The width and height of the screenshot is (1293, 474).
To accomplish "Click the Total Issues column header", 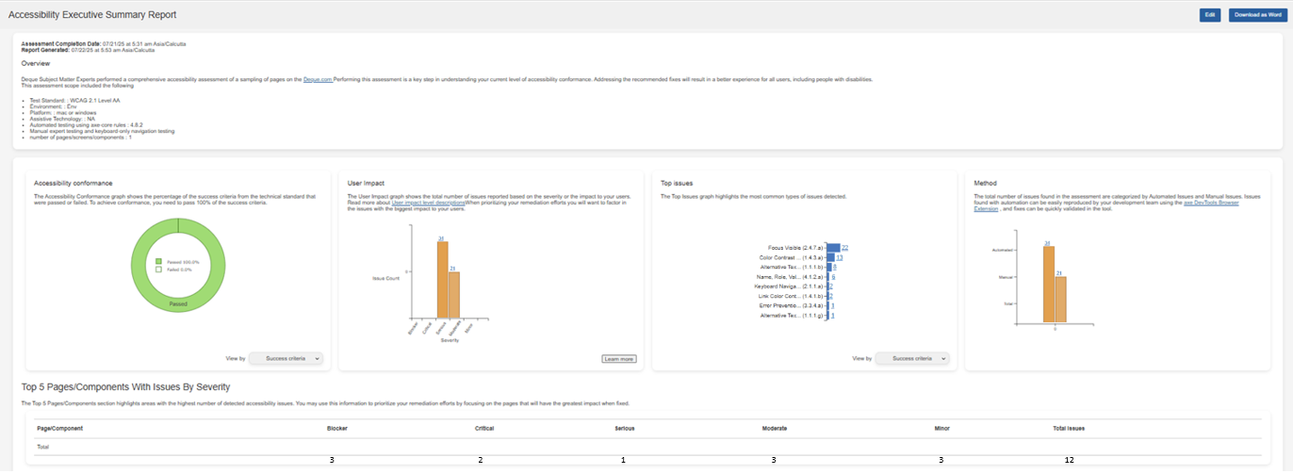I will pos(1068,428).
